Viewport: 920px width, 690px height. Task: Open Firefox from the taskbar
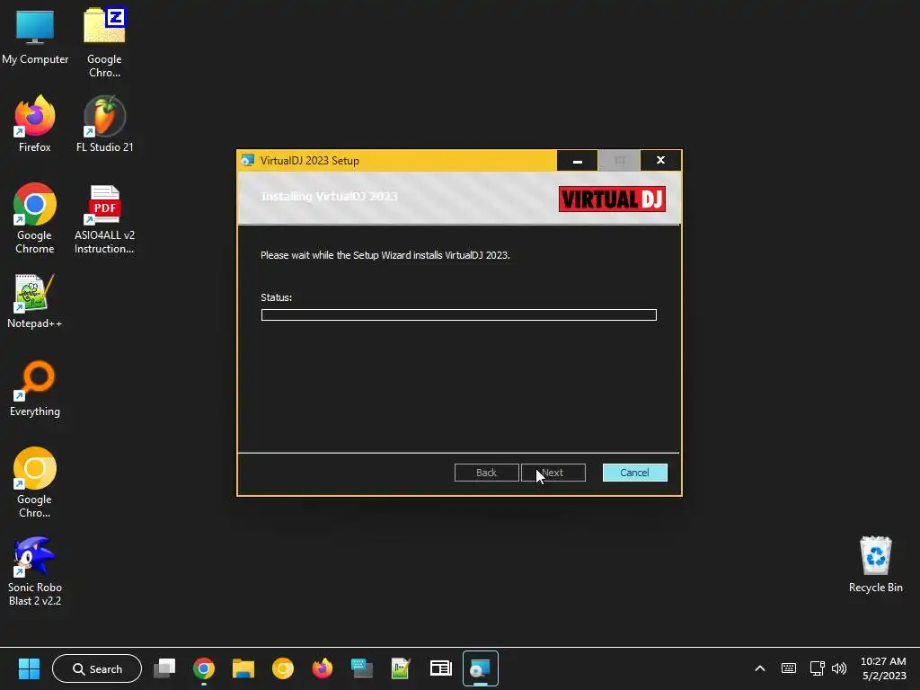[x=323, y=668]
